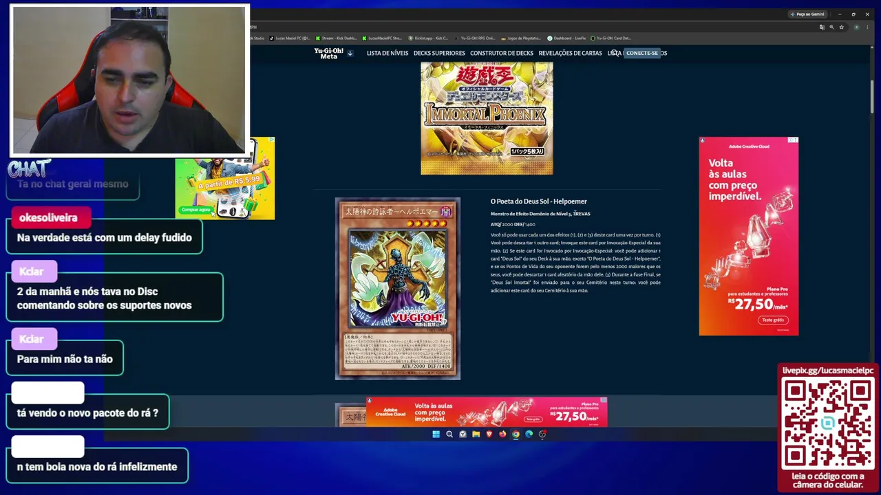Open the Chrome three-dot menu

[x=868, y=27]
